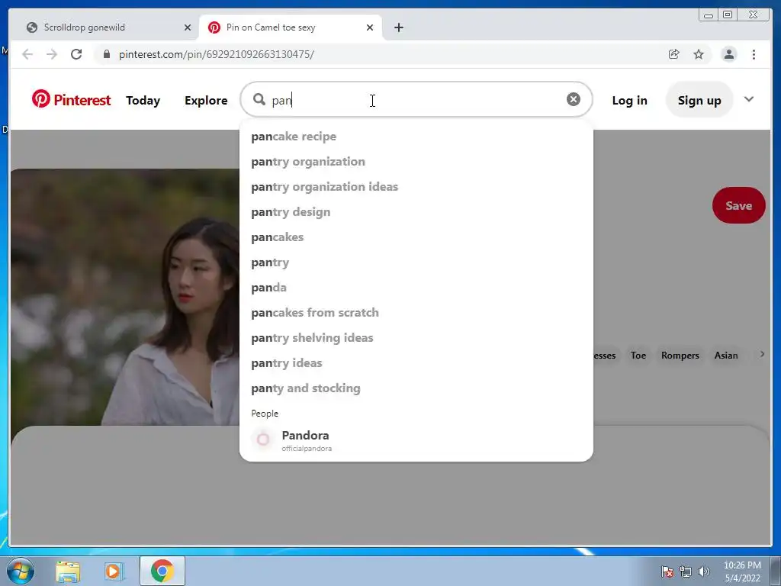Open the Rompers tag chip
The height and width of the screenshot is (586, 781).
[680, 356]
